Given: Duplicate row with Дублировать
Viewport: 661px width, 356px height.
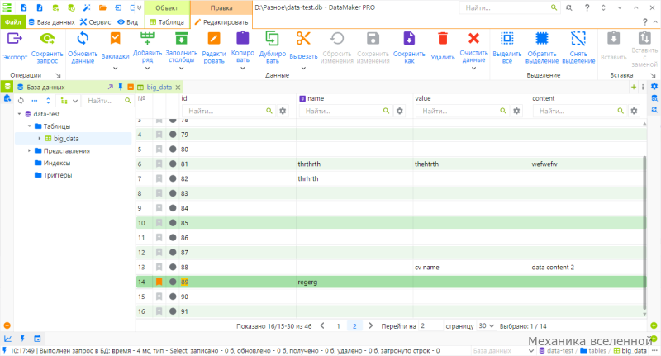Looking at the screenshot, I should tap(272, 38).
